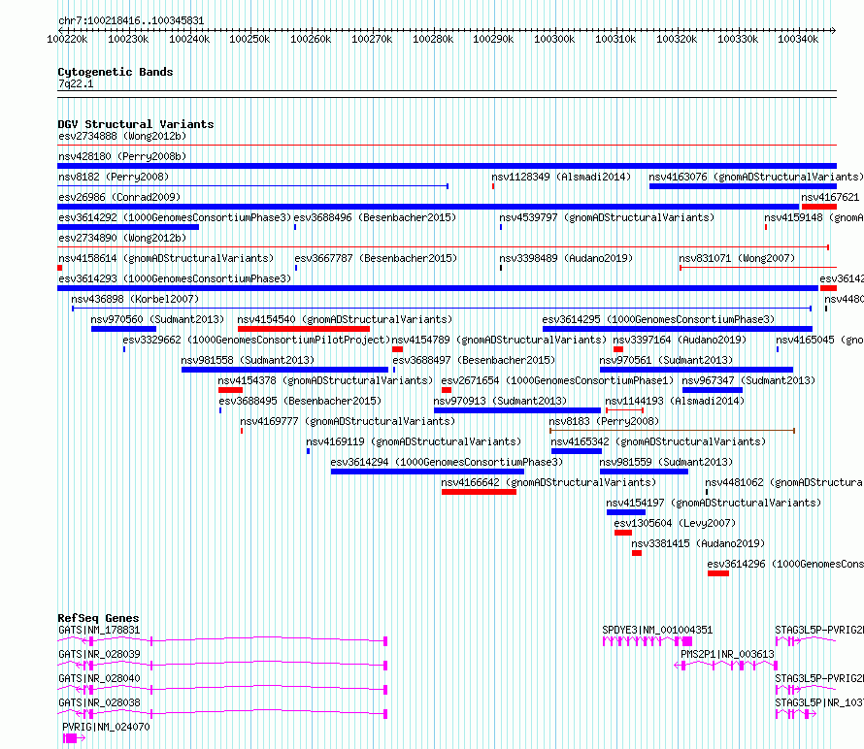The image size is (864, 749).
Task: Click the RefSeq Genes track title
Action: coord(98,618)
